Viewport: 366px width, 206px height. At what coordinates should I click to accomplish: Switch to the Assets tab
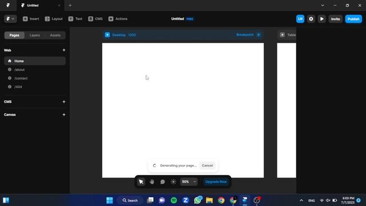(55, 35)
